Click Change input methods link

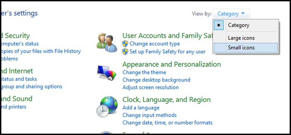(x=149, y=115)
